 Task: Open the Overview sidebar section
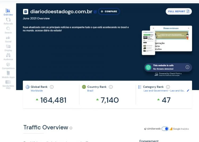point(8,12)
